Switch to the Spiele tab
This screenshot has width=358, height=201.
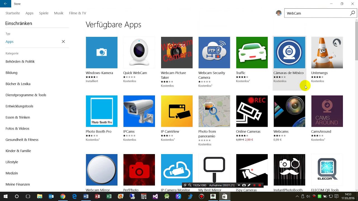(x=44, y=13)
